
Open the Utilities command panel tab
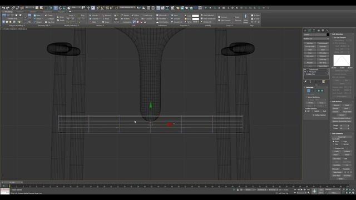pos(328,31)
